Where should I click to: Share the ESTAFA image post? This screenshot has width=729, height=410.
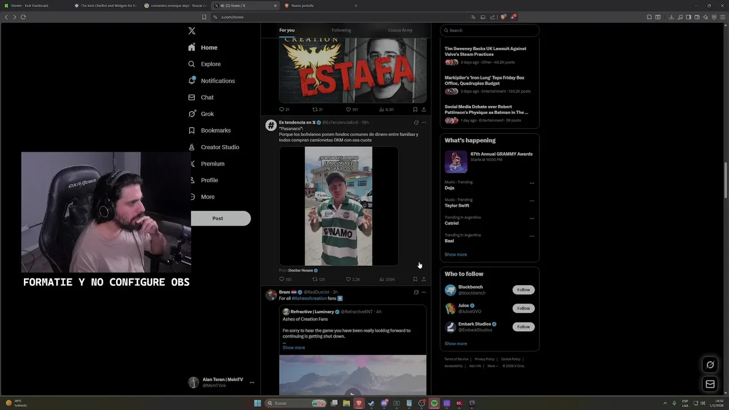click(x=424, y=109)
